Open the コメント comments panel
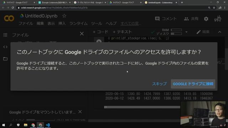 [x=166, y=19]
